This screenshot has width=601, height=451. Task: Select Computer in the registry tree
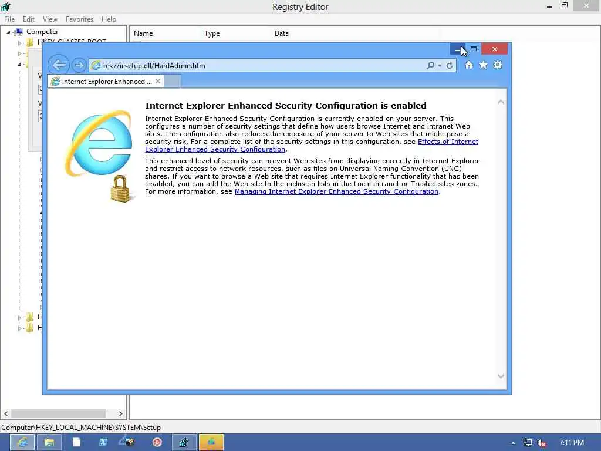tap(42, 32)
